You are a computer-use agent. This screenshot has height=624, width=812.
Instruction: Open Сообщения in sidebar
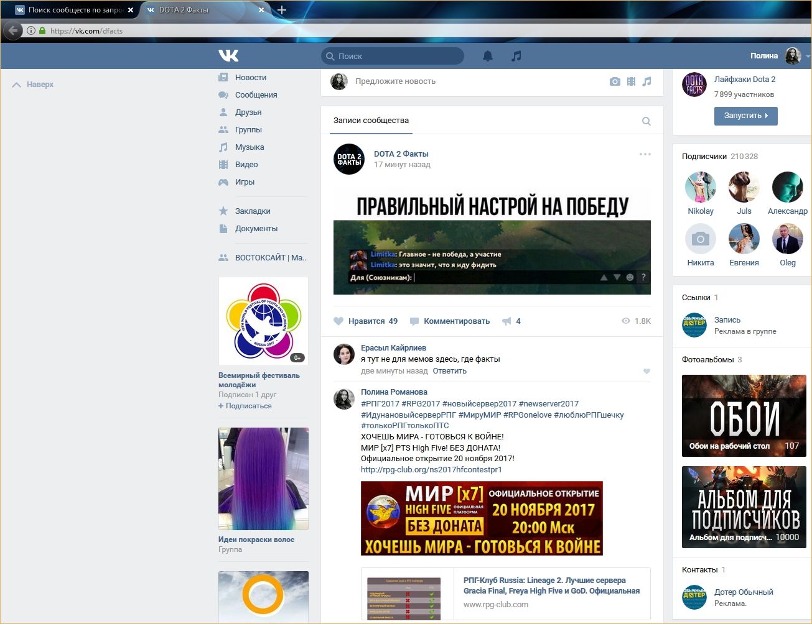pos(256,95)
